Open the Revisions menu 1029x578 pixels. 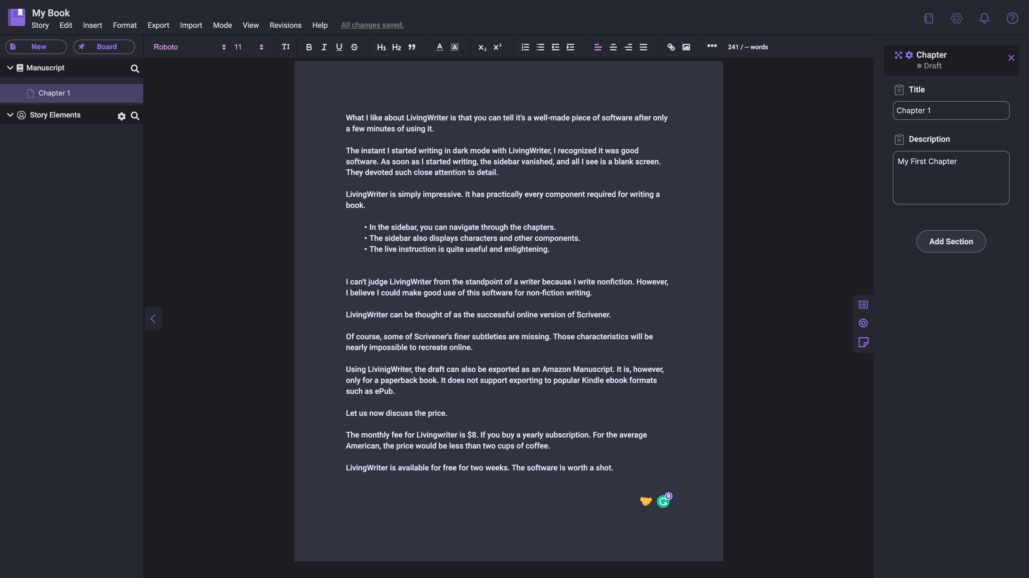[285, 25]
